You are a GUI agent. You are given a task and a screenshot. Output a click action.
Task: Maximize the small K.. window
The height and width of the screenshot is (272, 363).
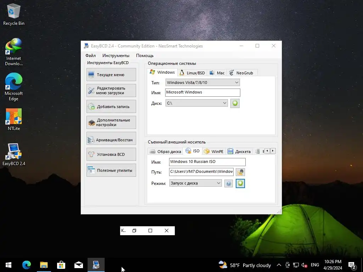coord(150,231)
